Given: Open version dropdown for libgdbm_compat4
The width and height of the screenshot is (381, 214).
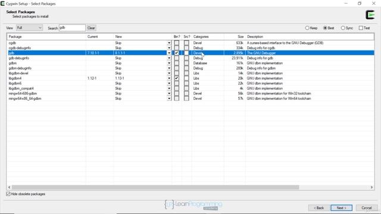Looking at the screenshot, I should coord(169,89).
